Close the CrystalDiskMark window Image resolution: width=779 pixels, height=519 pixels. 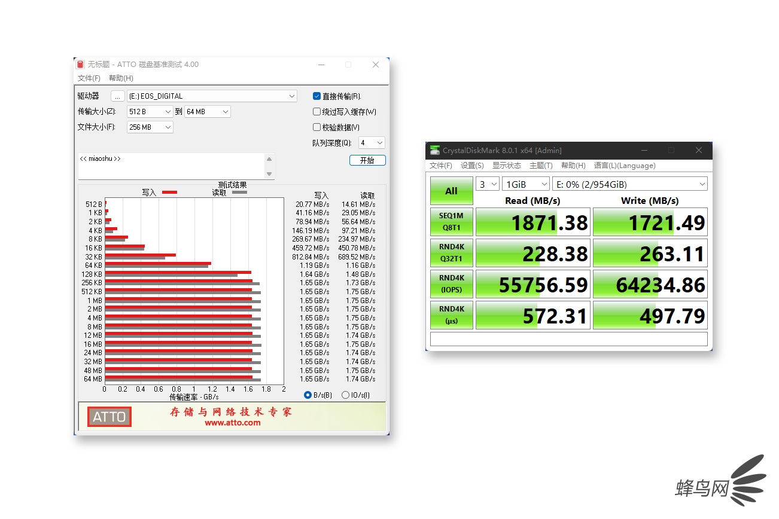pos(698,150)
